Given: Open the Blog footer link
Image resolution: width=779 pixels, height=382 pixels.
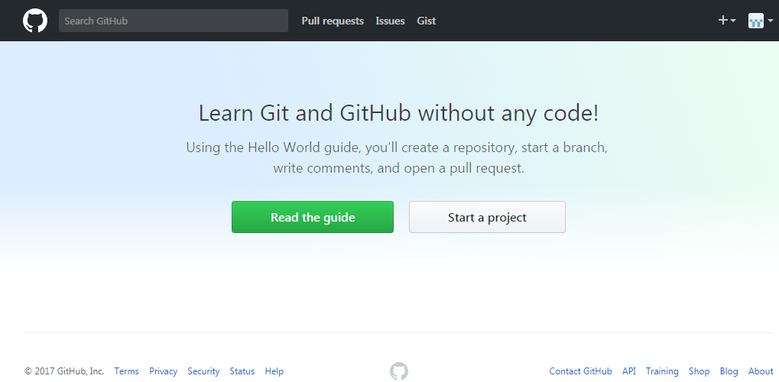Looking at the screenshot, I should (x=729, y=371).
